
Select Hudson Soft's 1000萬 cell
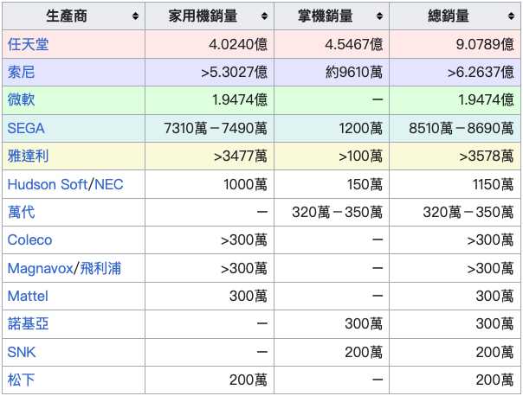tap(210, 184)
